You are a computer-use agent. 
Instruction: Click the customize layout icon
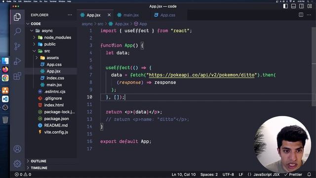pos(310,6)
